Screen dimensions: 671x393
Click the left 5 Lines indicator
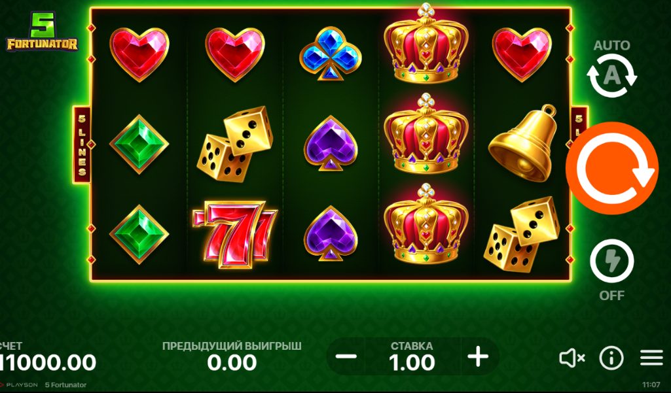pos(82,145)
